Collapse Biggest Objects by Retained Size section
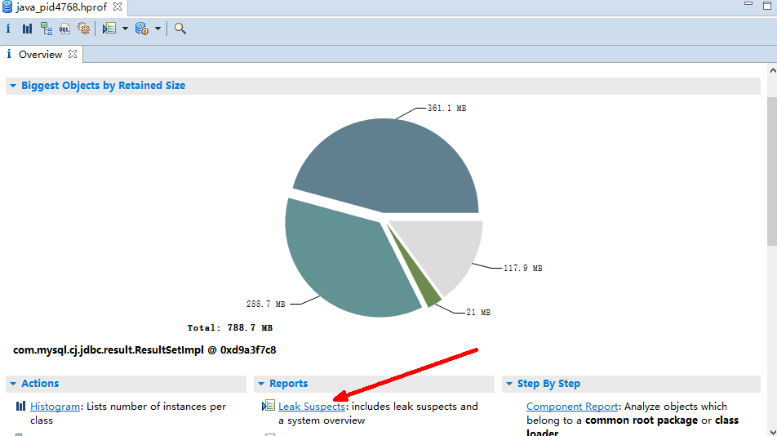This screenshot has width=777, height=436. 13,86
